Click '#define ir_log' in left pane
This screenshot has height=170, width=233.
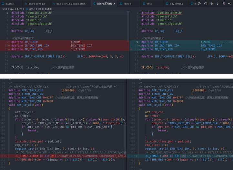pyautogui.click(x=23, y=31)
